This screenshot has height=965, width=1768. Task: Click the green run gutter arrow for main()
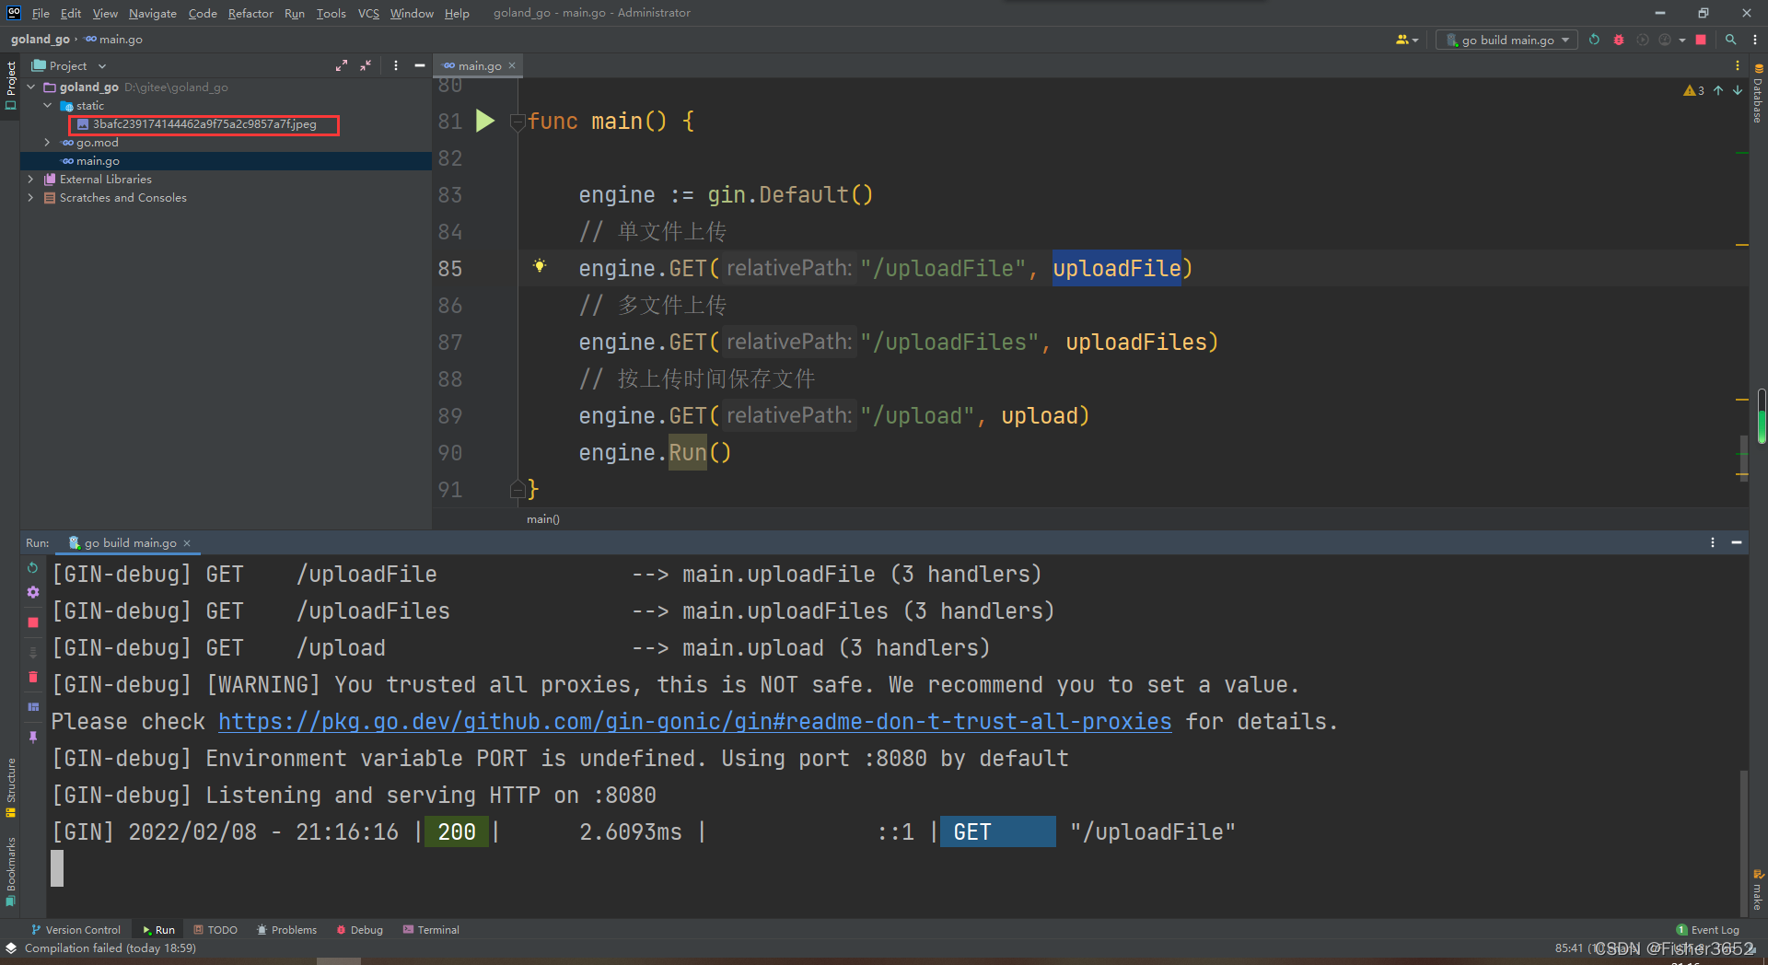(x=485, y=121)
